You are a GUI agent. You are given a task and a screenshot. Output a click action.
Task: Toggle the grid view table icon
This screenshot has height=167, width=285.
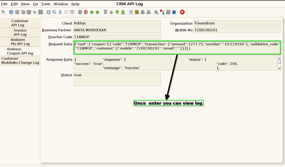click(72, 12)
